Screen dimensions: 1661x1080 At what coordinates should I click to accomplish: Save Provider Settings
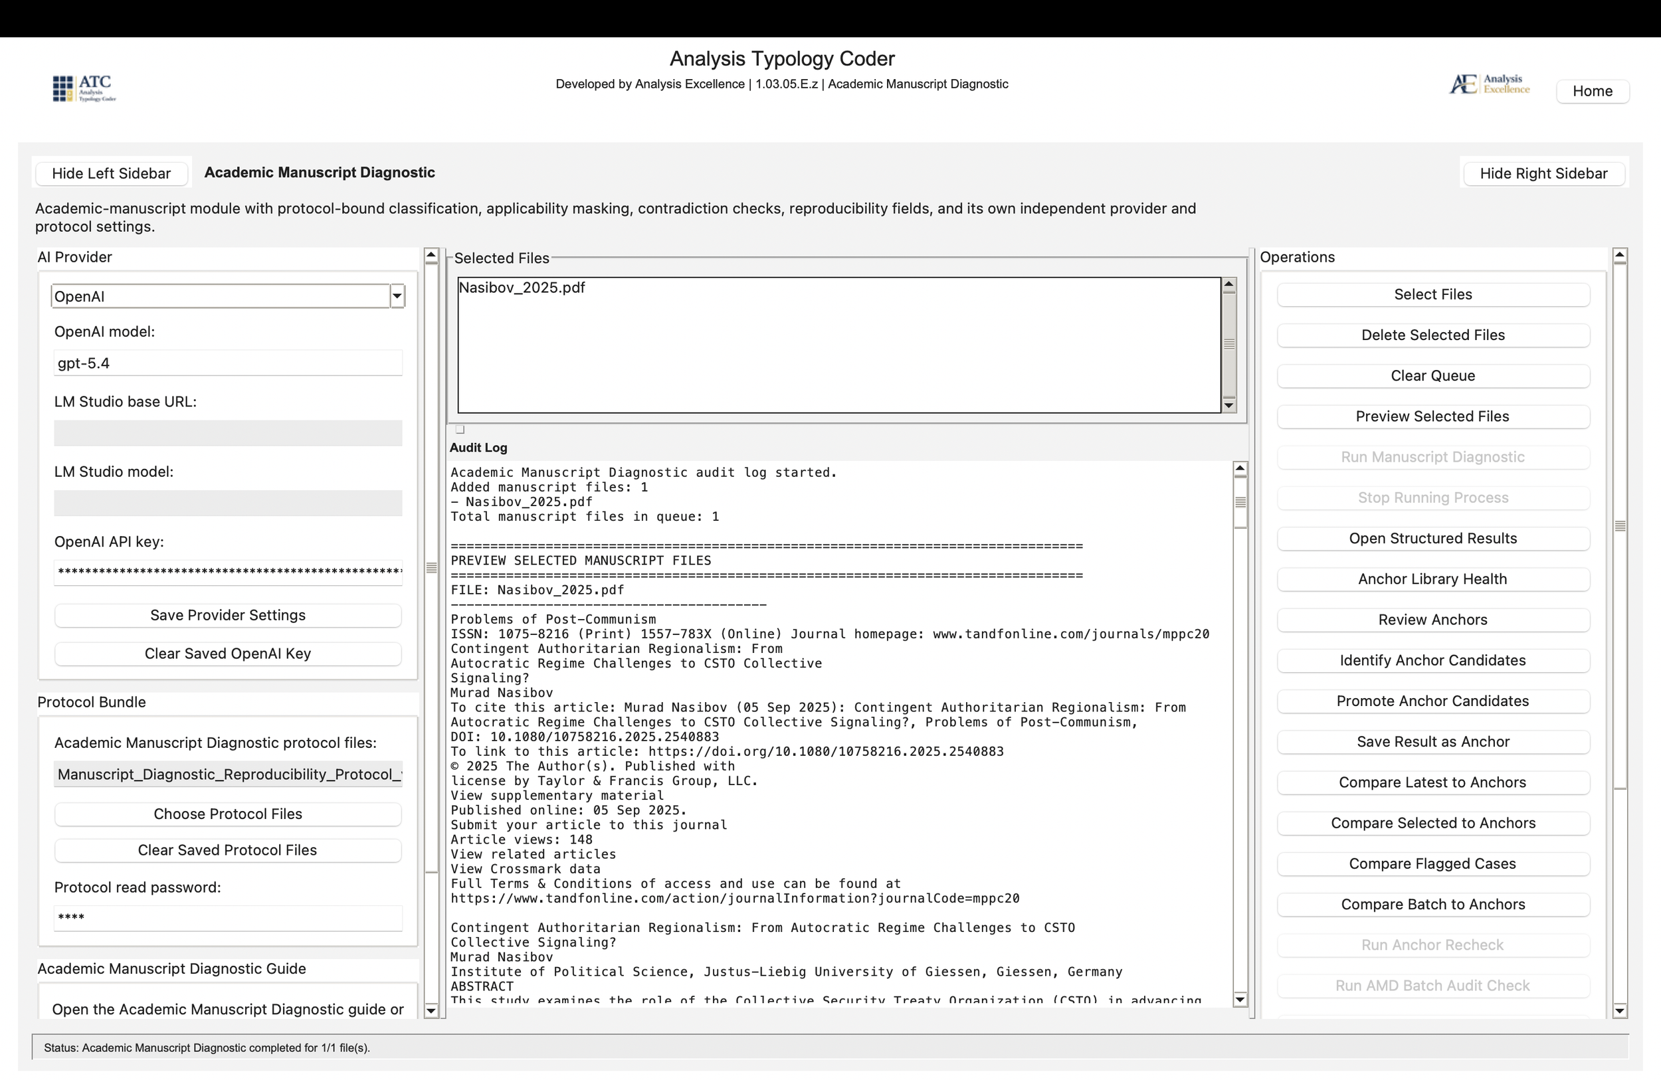click(x=227, y=615)
